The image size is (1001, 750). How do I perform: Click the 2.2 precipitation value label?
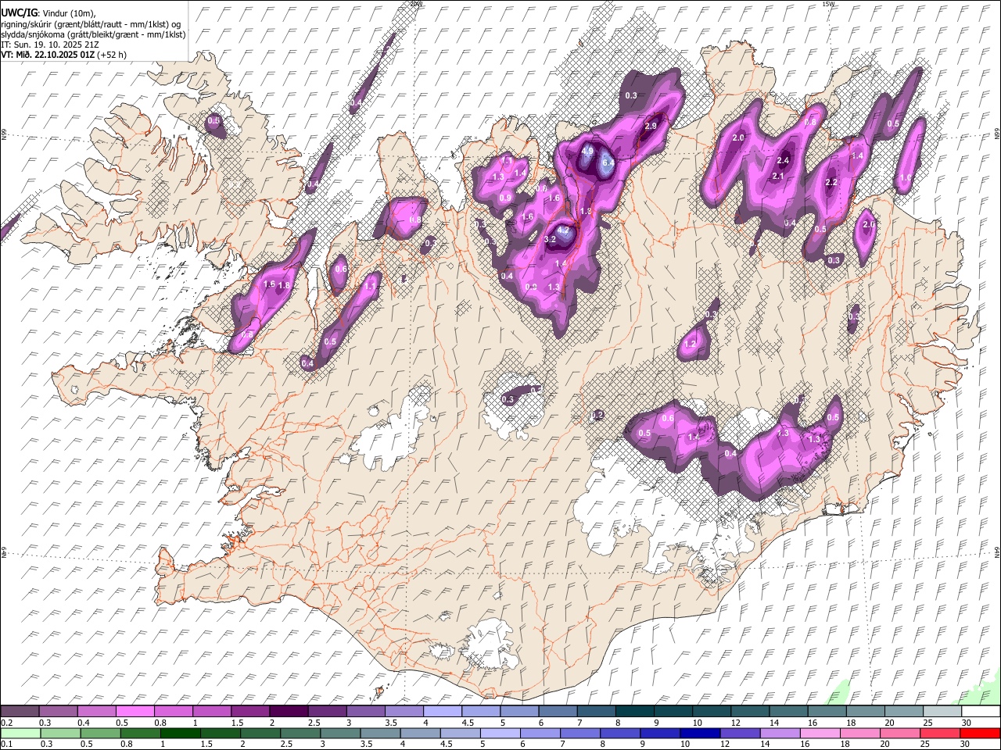coord(831,182)
